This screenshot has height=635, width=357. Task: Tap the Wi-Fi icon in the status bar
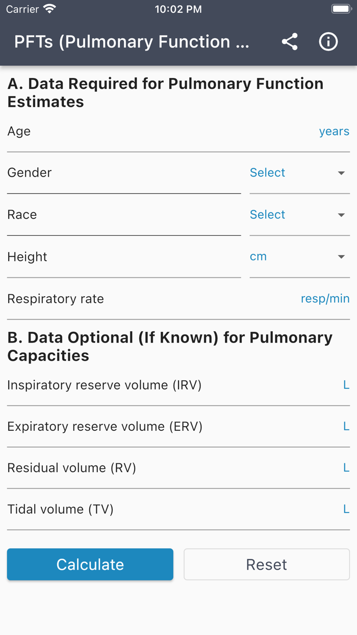[x=48, y=8]
